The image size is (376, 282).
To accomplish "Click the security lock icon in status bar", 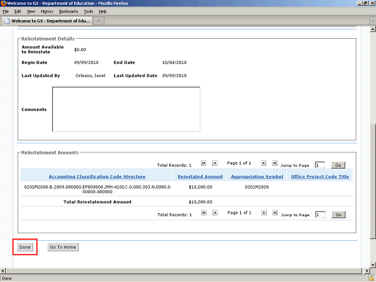I will tap(372, 278).
